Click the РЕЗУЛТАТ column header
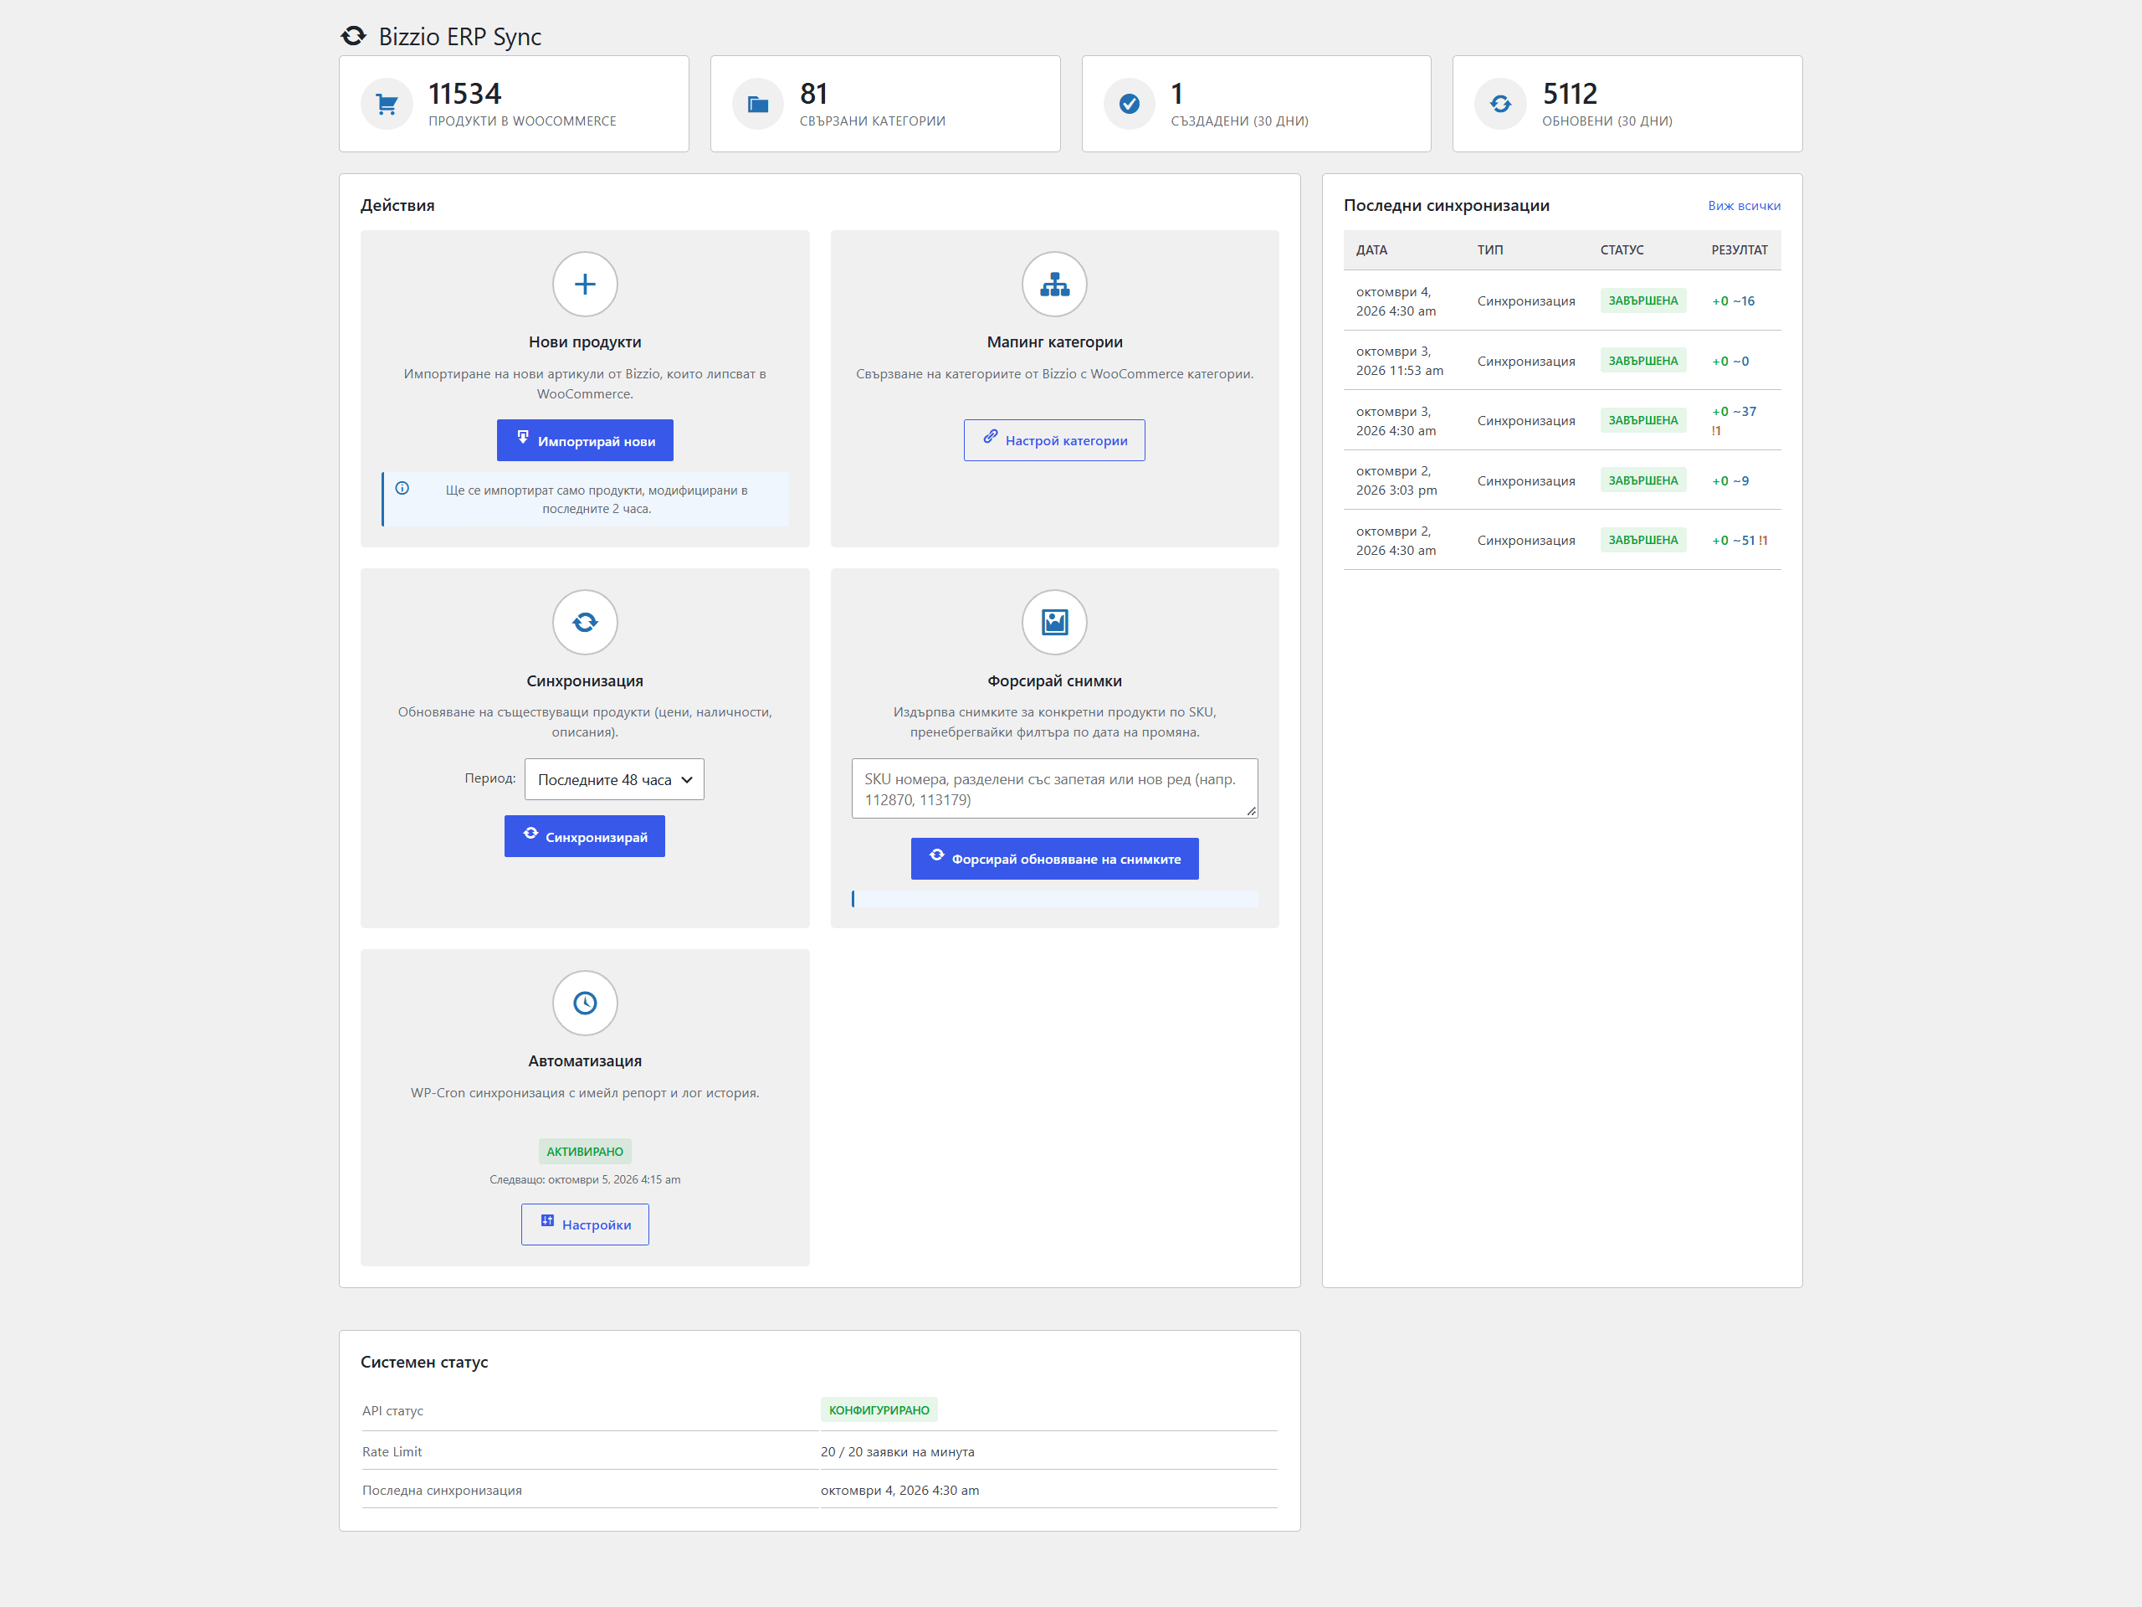This screenshot has width=2142, height=1607. pyautogui.click(x=1738, y=250)
